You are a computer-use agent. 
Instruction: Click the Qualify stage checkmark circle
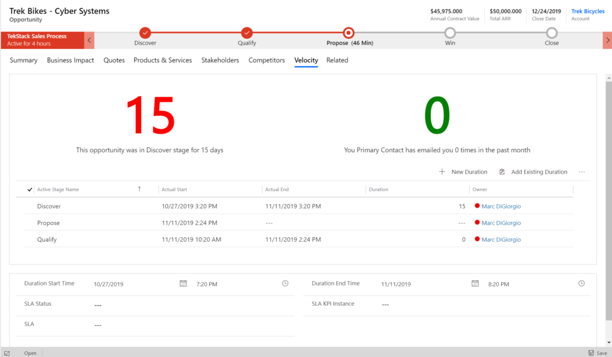coord(247,33)
